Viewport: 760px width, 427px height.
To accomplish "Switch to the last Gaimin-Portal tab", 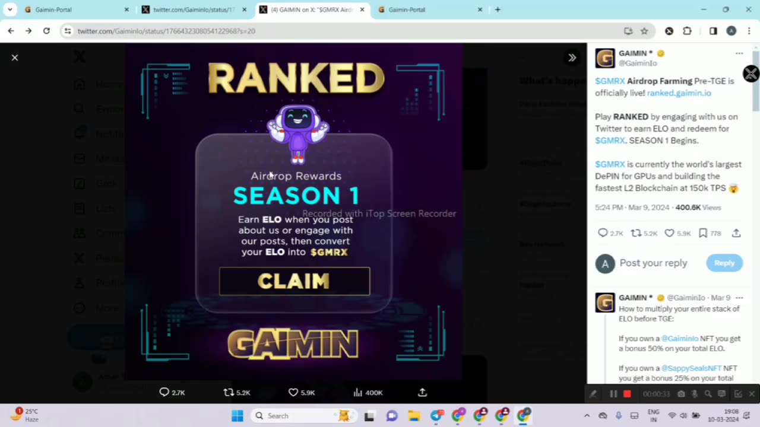I will [429, 9].
